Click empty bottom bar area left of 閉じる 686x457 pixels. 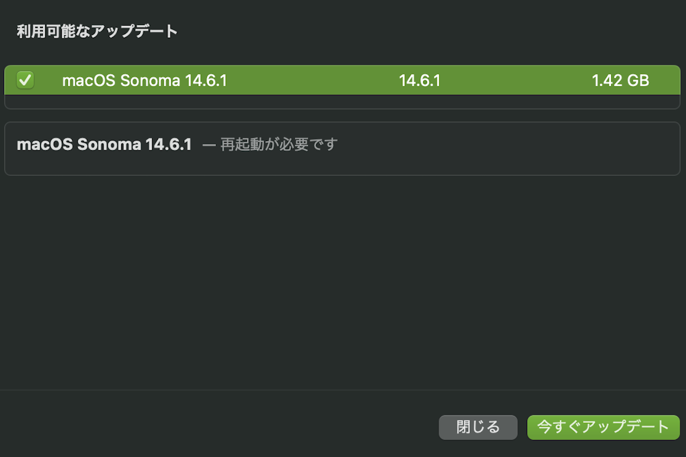coord(217,427)
